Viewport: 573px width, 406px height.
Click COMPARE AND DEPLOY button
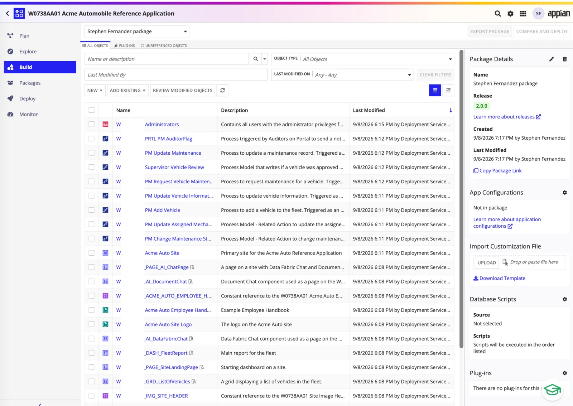click(542, 32)
